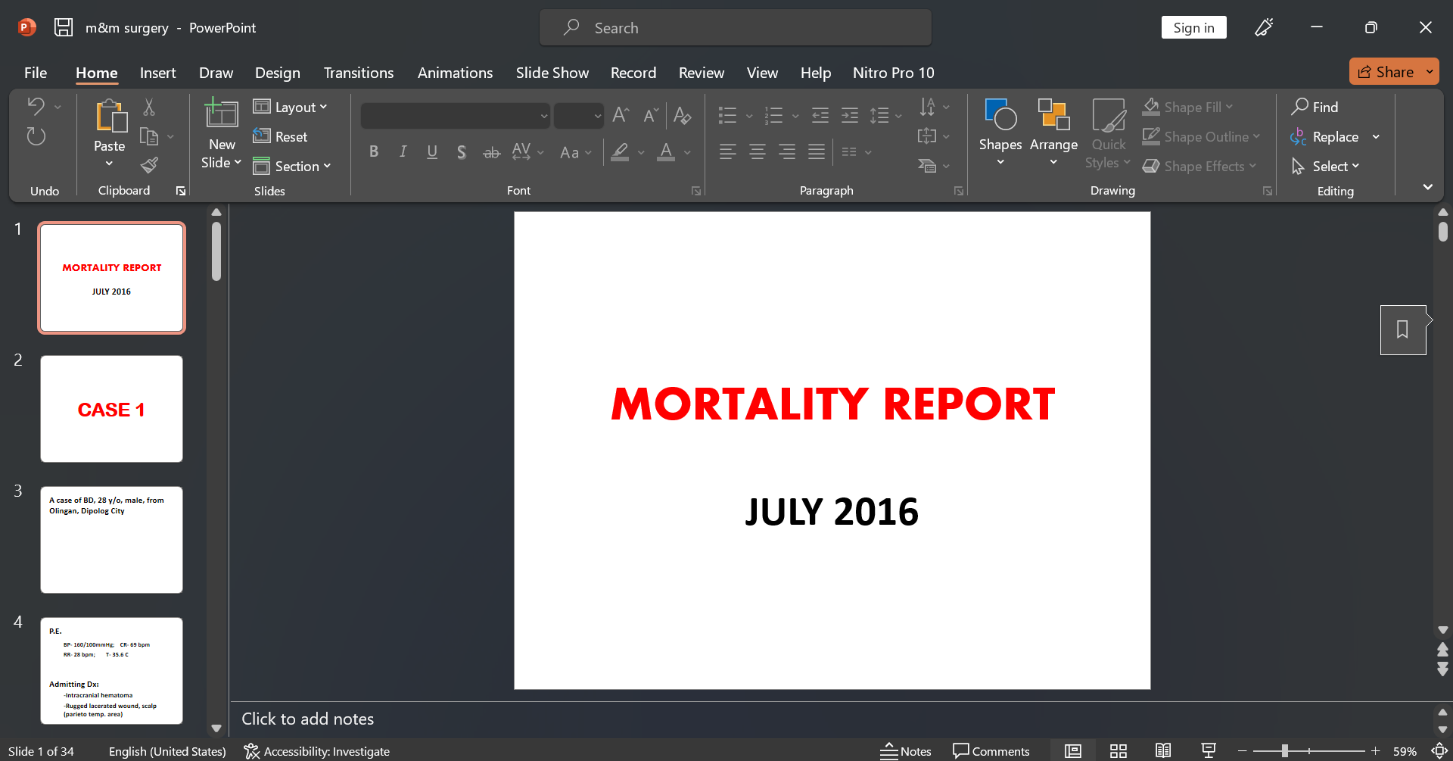Image resolution: width=1453 pixels, height=761 pixels.
Task: Click Decrease List Level icon
Action: point(820,115)
